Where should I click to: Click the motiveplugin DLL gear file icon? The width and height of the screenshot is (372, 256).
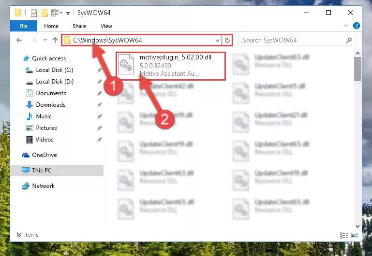[126, 64]
